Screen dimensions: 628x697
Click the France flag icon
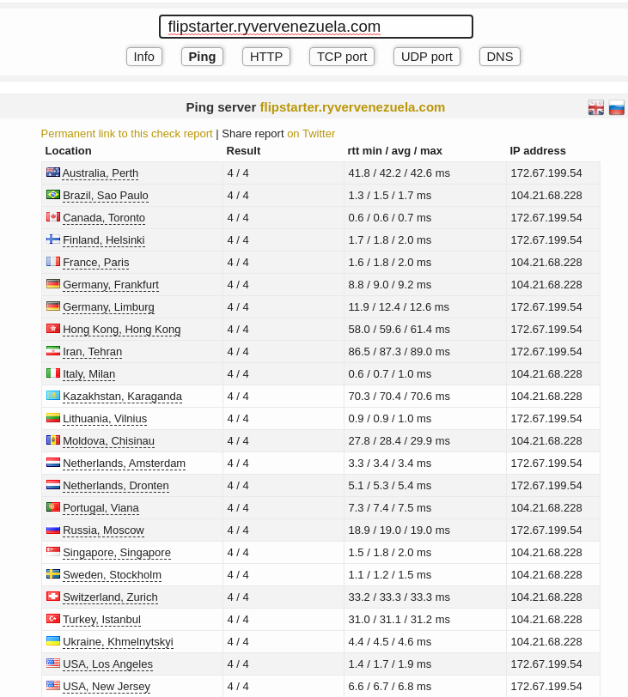53,261
